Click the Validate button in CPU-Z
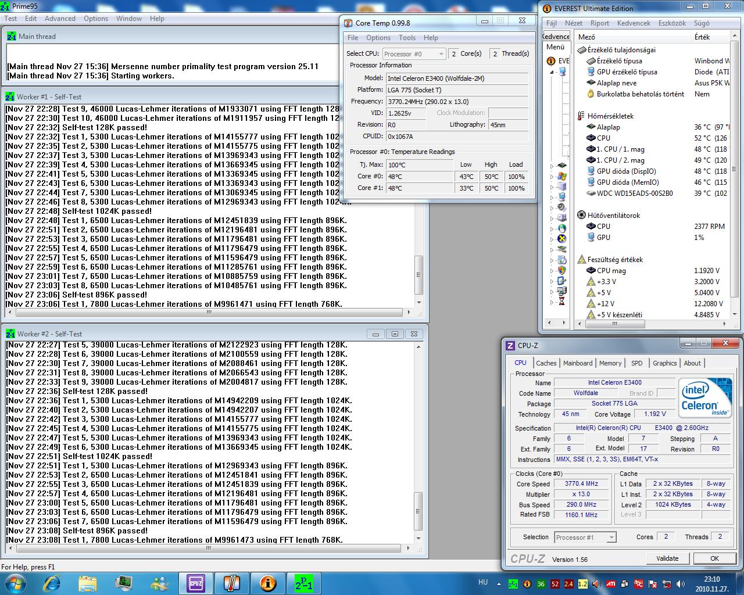This screenshot has width=744, height=595. tap(667, 558)
